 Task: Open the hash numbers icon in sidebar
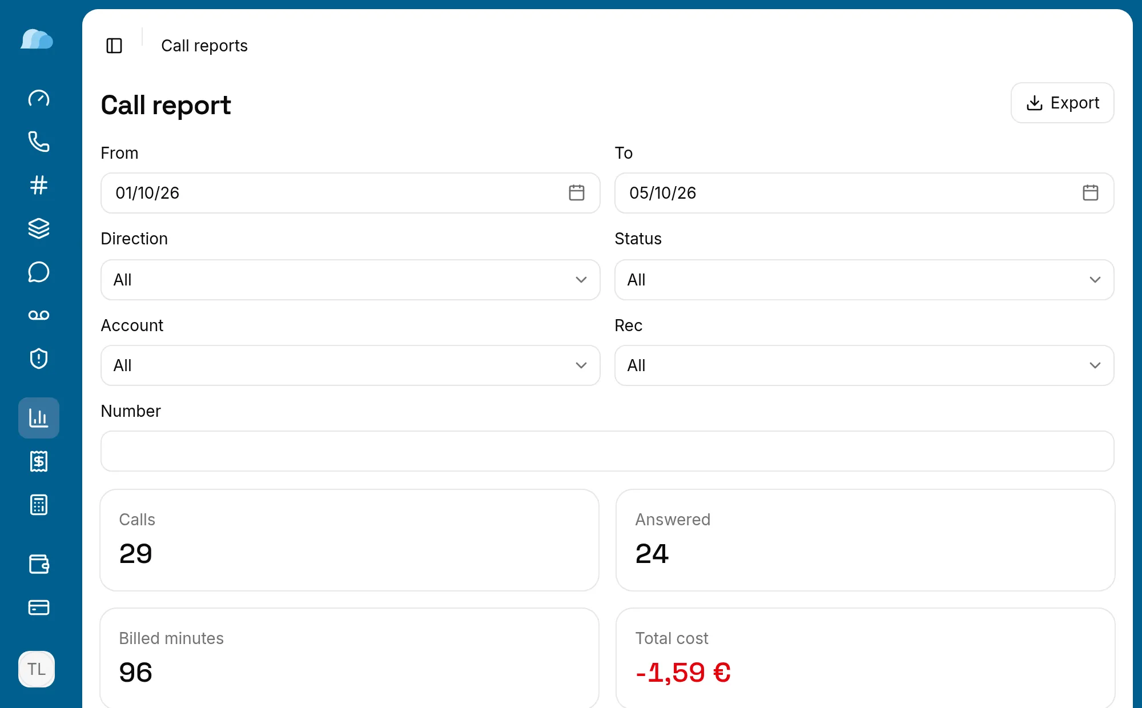39,185
